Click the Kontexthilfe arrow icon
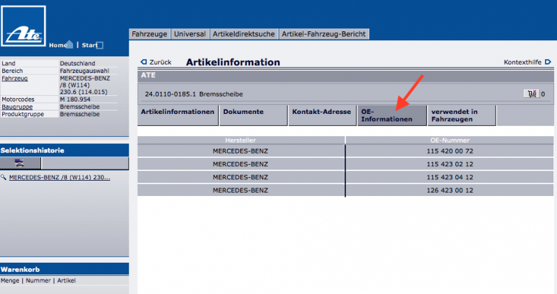The width and height of the screenshot is (557, 294). coord(548,63)
